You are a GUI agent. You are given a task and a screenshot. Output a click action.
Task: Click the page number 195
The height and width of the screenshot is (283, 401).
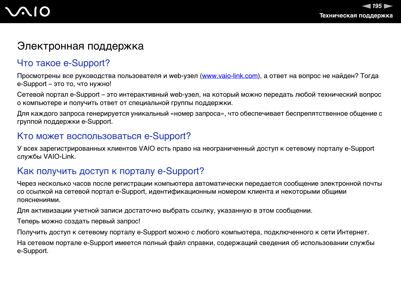click(x=377, y=6)
